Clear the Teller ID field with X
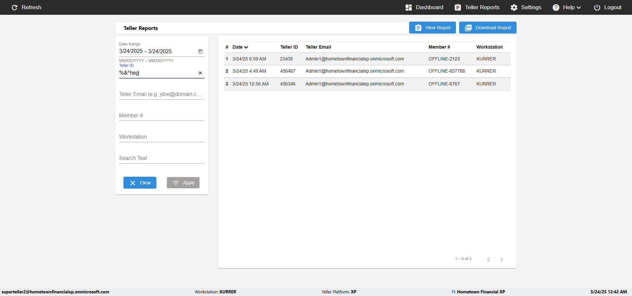The image size is (632, 296). click(200, 73)
